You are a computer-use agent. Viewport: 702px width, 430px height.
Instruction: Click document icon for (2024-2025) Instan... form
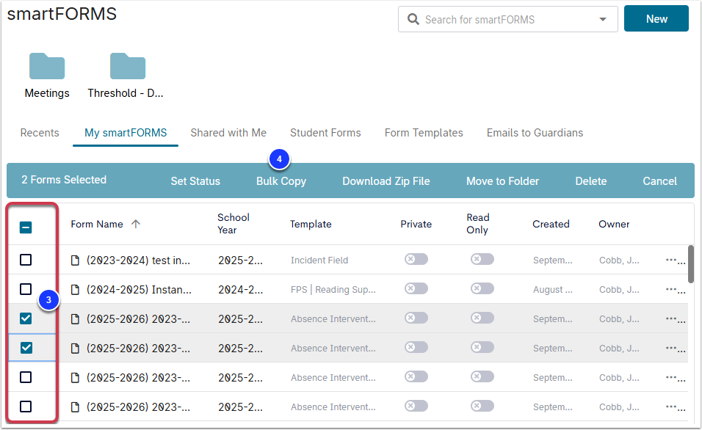click(75, 290)
